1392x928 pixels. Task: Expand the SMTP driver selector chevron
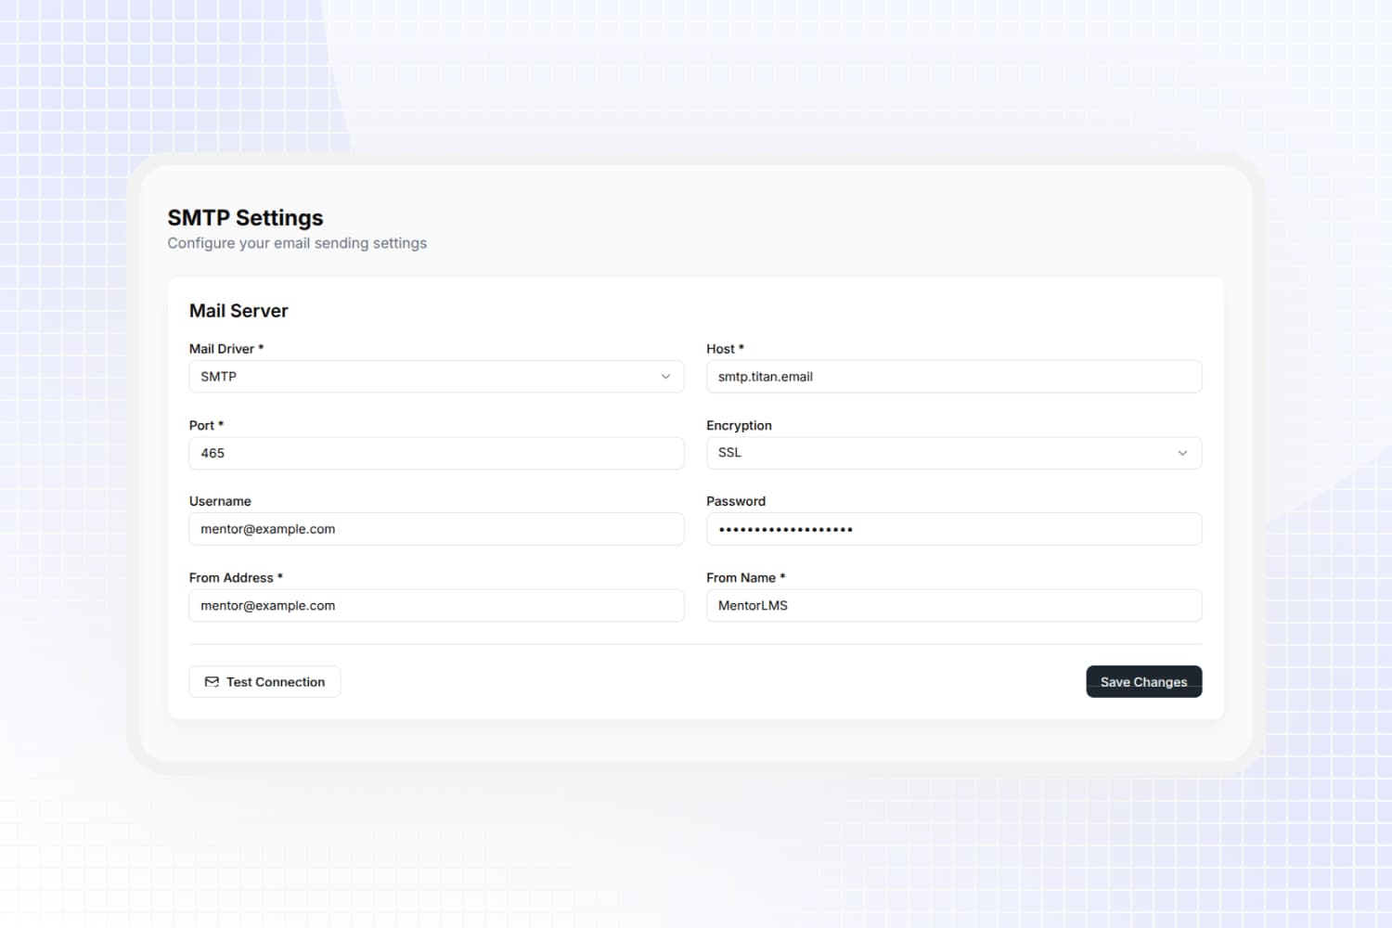pos(665,377)
